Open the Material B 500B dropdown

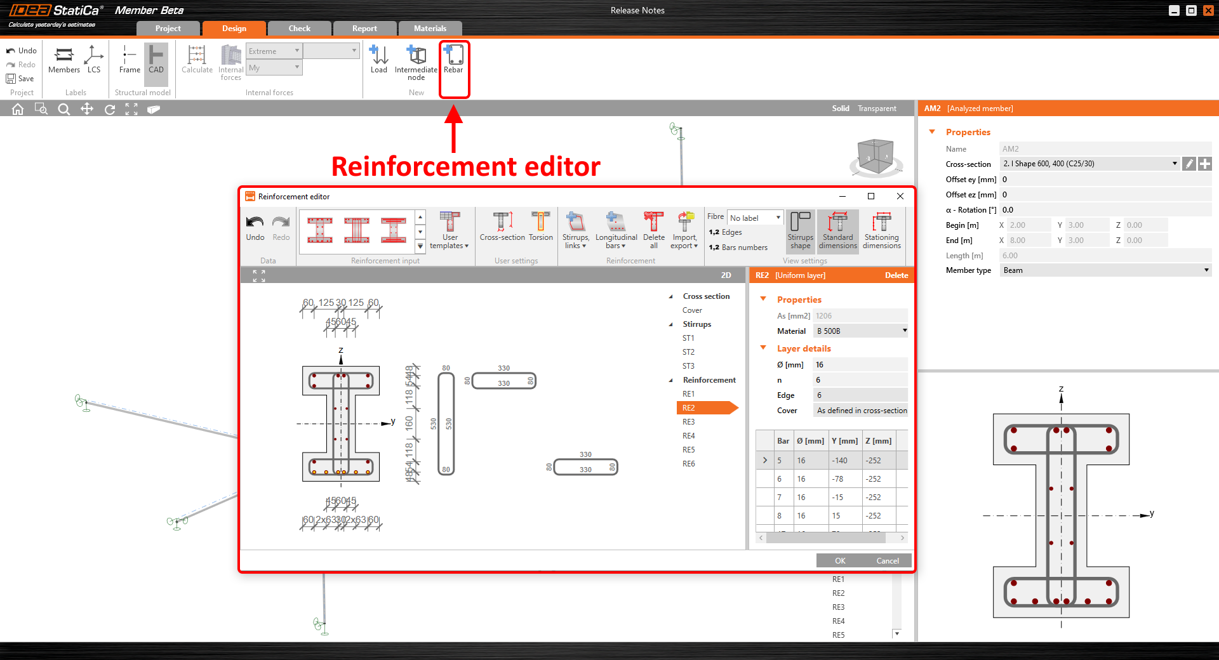(x=860, y=331)
